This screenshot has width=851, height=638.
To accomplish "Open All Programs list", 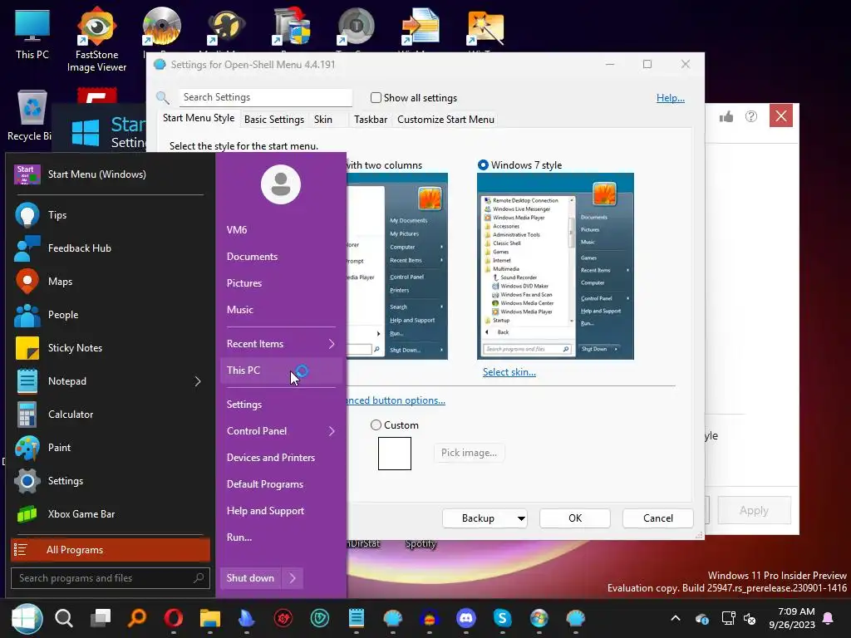I will coord(111,550).
